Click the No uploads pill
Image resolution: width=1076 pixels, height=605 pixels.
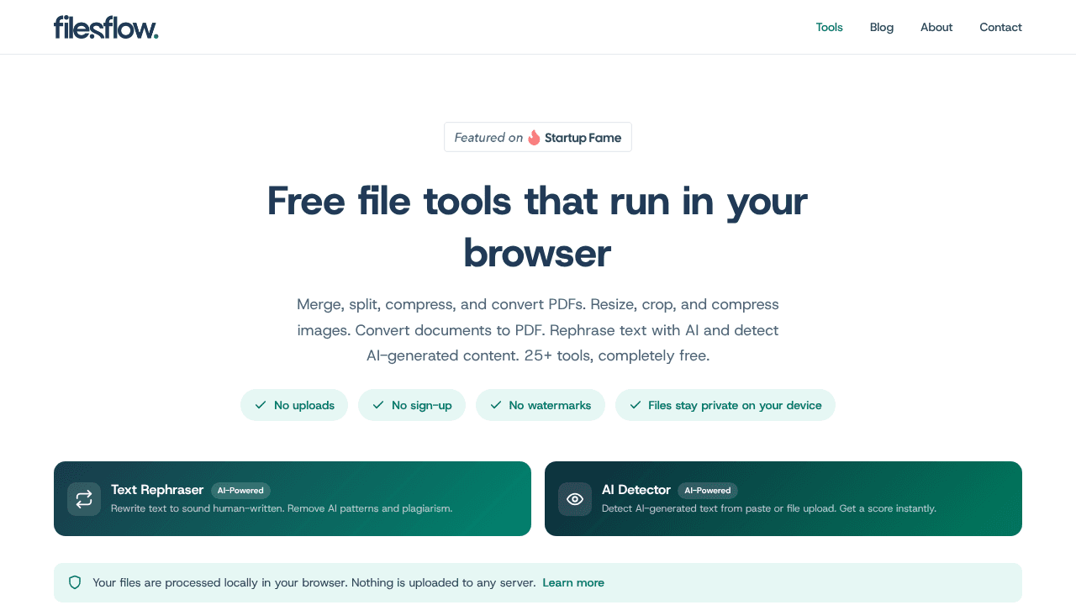294,405
